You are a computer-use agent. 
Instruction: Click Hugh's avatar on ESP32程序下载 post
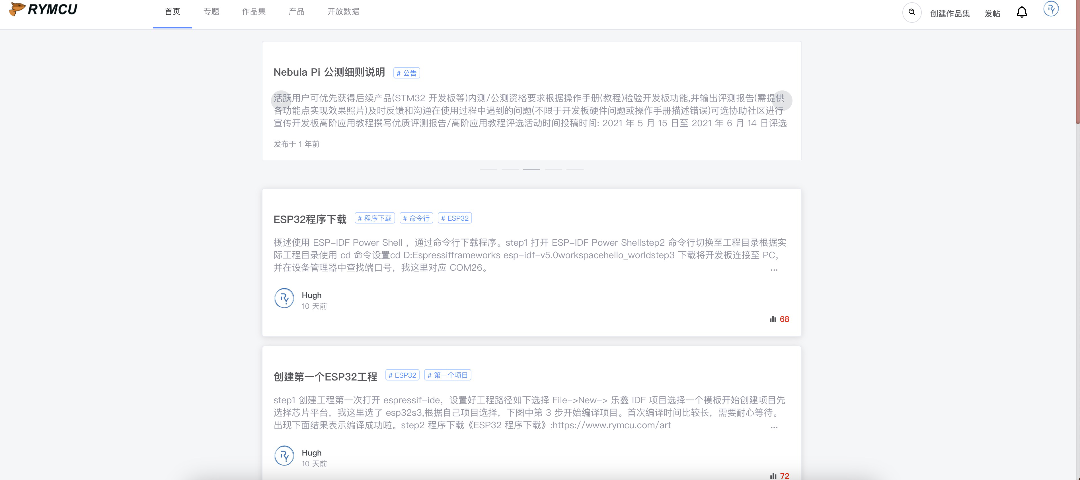(284, 298)
